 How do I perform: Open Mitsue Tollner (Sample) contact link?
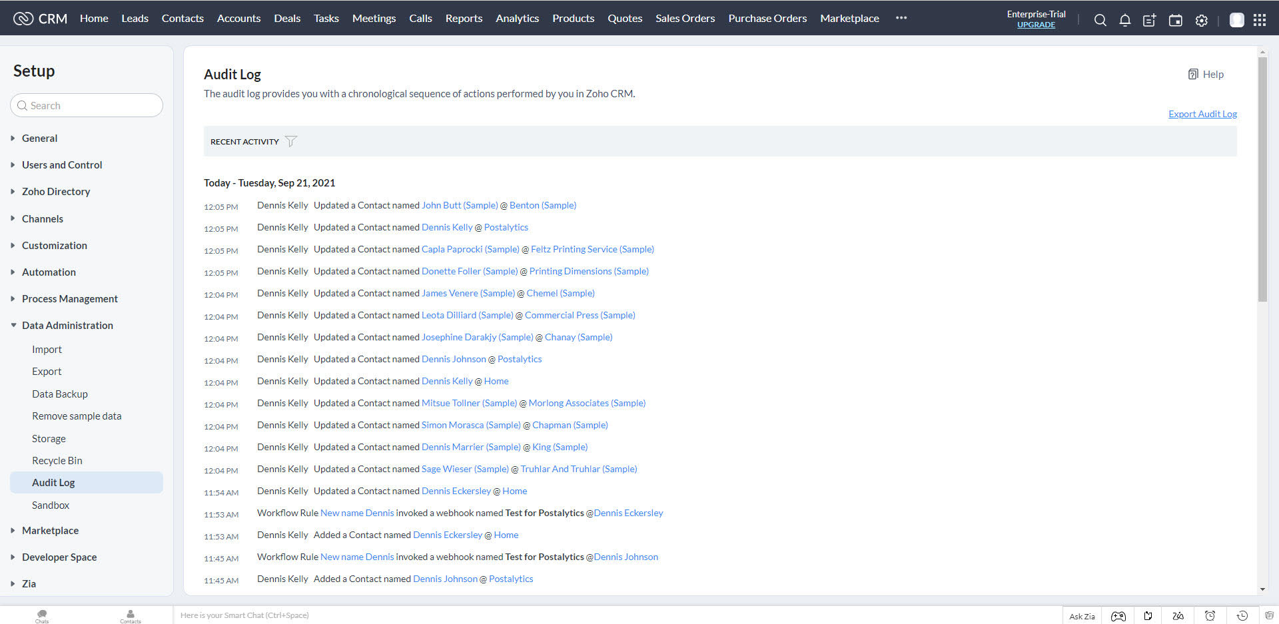click(x=469, y=403)
